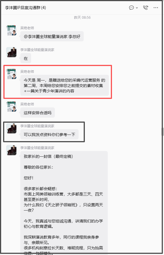
Task: Expand the dropdown arrow beside the chat icon
Action: [x=137, y=8]
